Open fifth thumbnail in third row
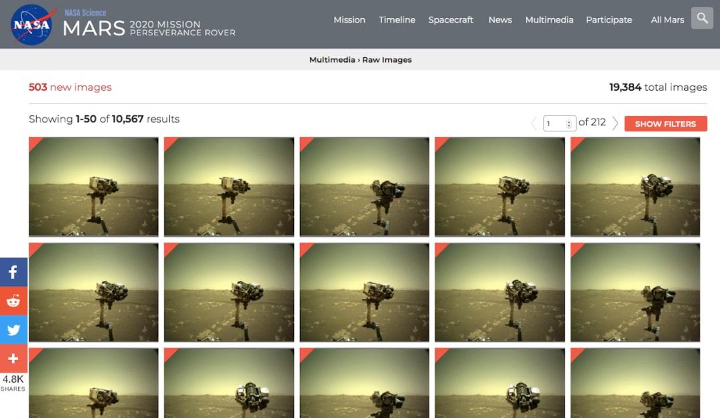 coord(635,383)
